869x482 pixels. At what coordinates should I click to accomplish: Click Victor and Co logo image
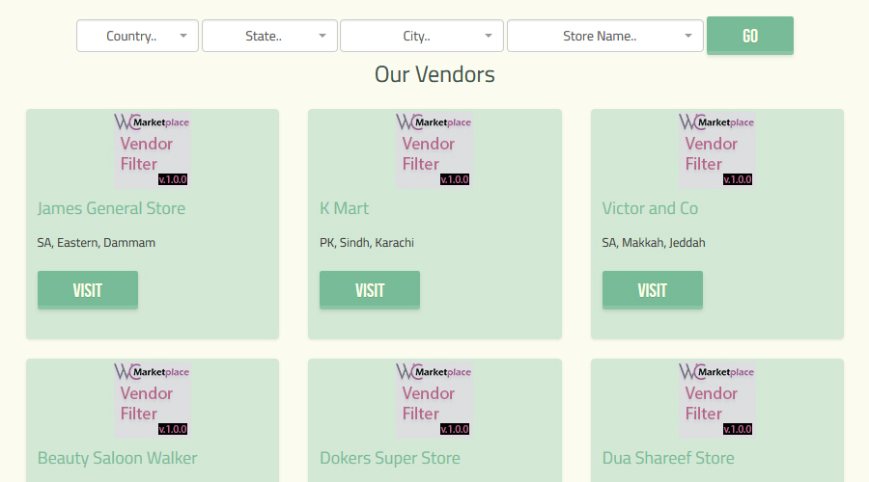pos(716,149)
